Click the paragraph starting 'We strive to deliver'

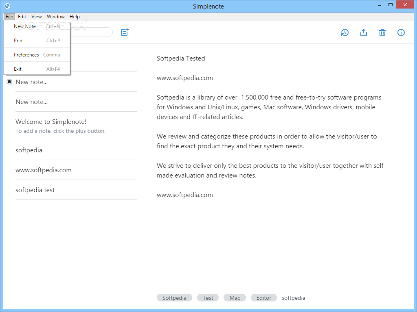point(271,170)
